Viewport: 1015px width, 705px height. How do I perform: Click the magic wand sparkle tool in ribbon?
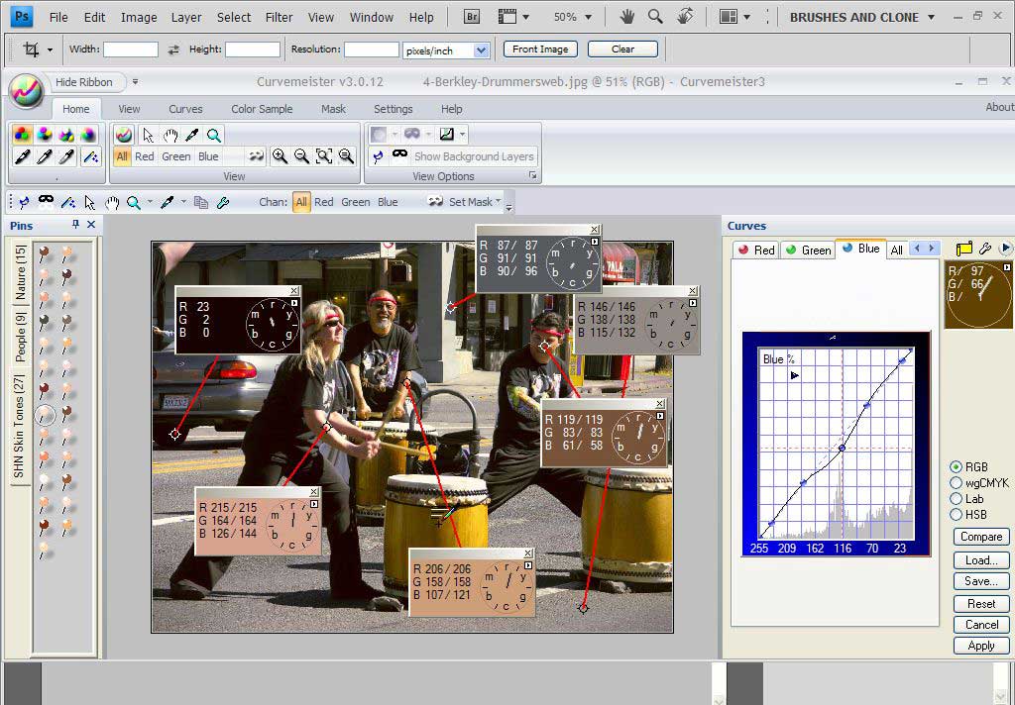pyautogui.click(x=90, y=156)
